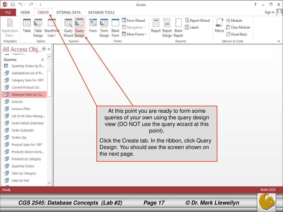
Task: Create a new Form
Action: [93, 26]
